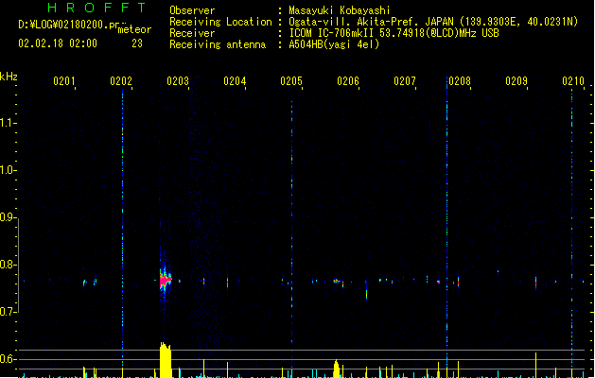Image resolution: width=595 pixels, height=378 pixels.
Task: Click the 0203 time marker
Action: [178, 81]
